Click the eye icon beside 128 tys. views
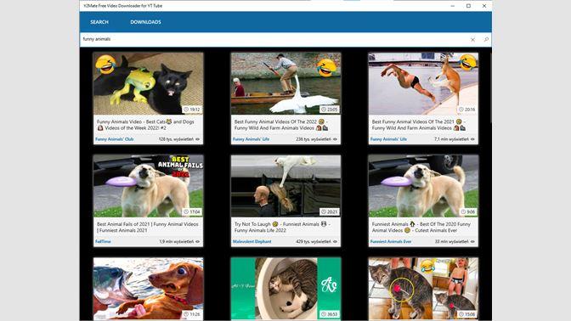 point(198,139)
